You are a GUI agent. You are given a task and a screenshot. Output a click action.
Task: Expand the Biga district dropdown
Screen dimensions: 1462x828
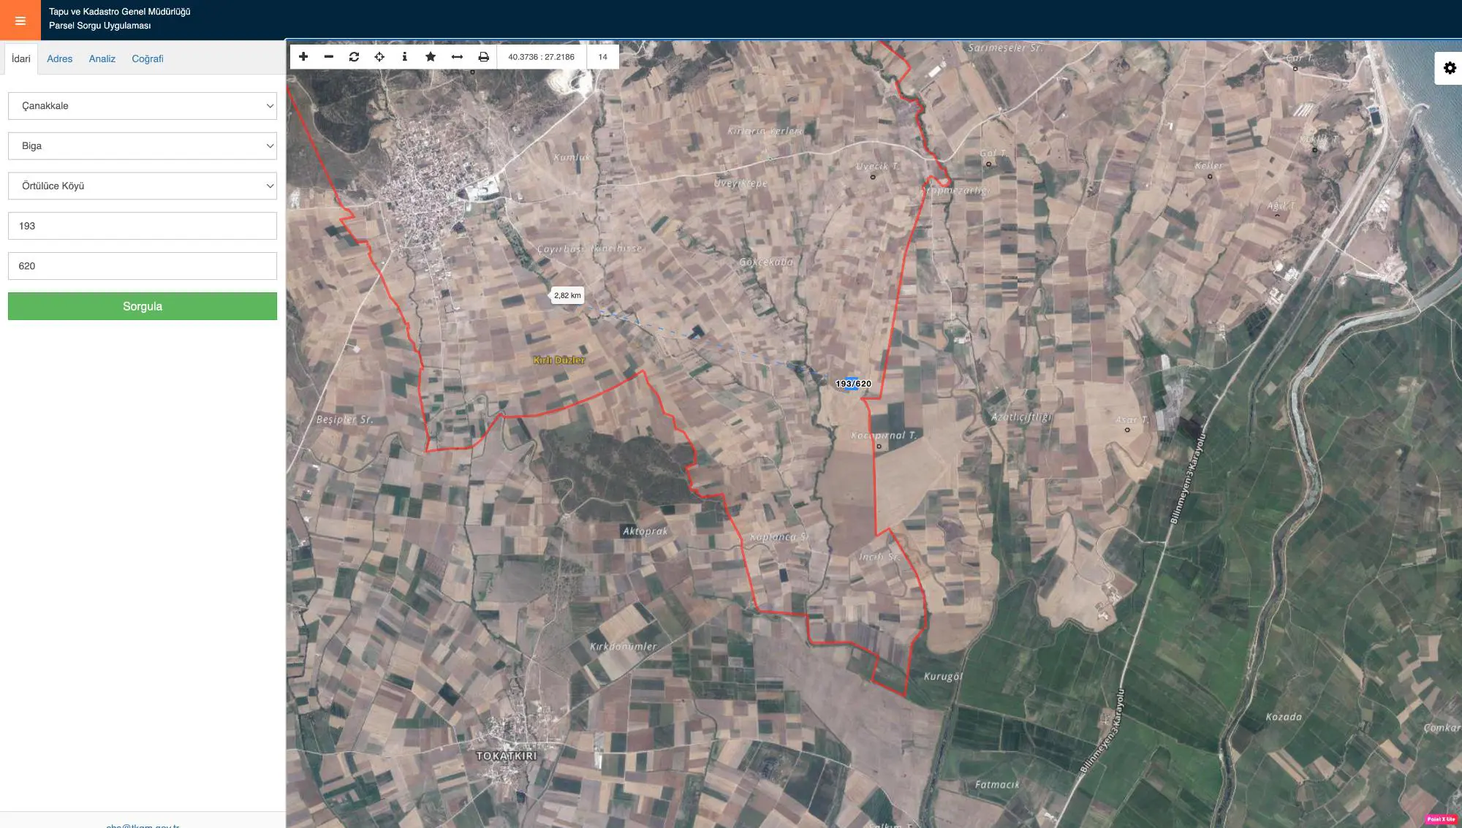143,146
